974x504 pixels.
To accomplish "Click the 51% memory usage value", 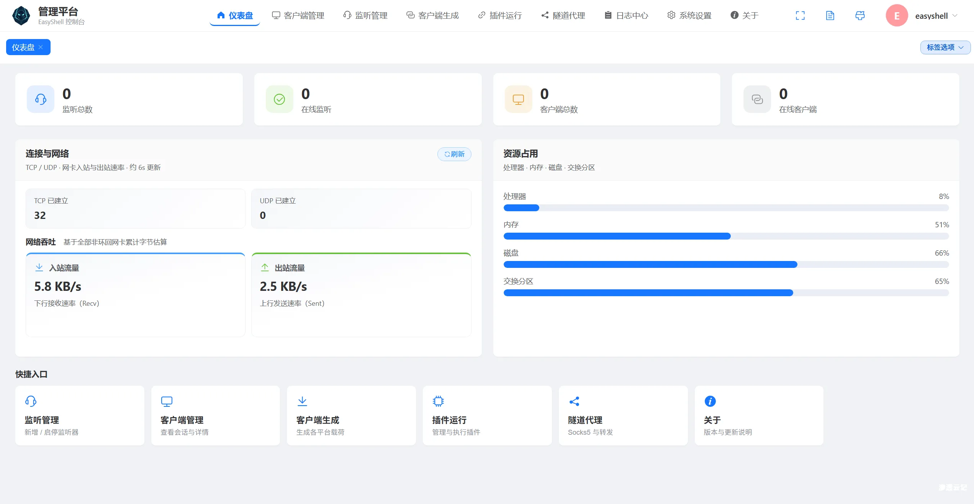I will coord(942,225).
